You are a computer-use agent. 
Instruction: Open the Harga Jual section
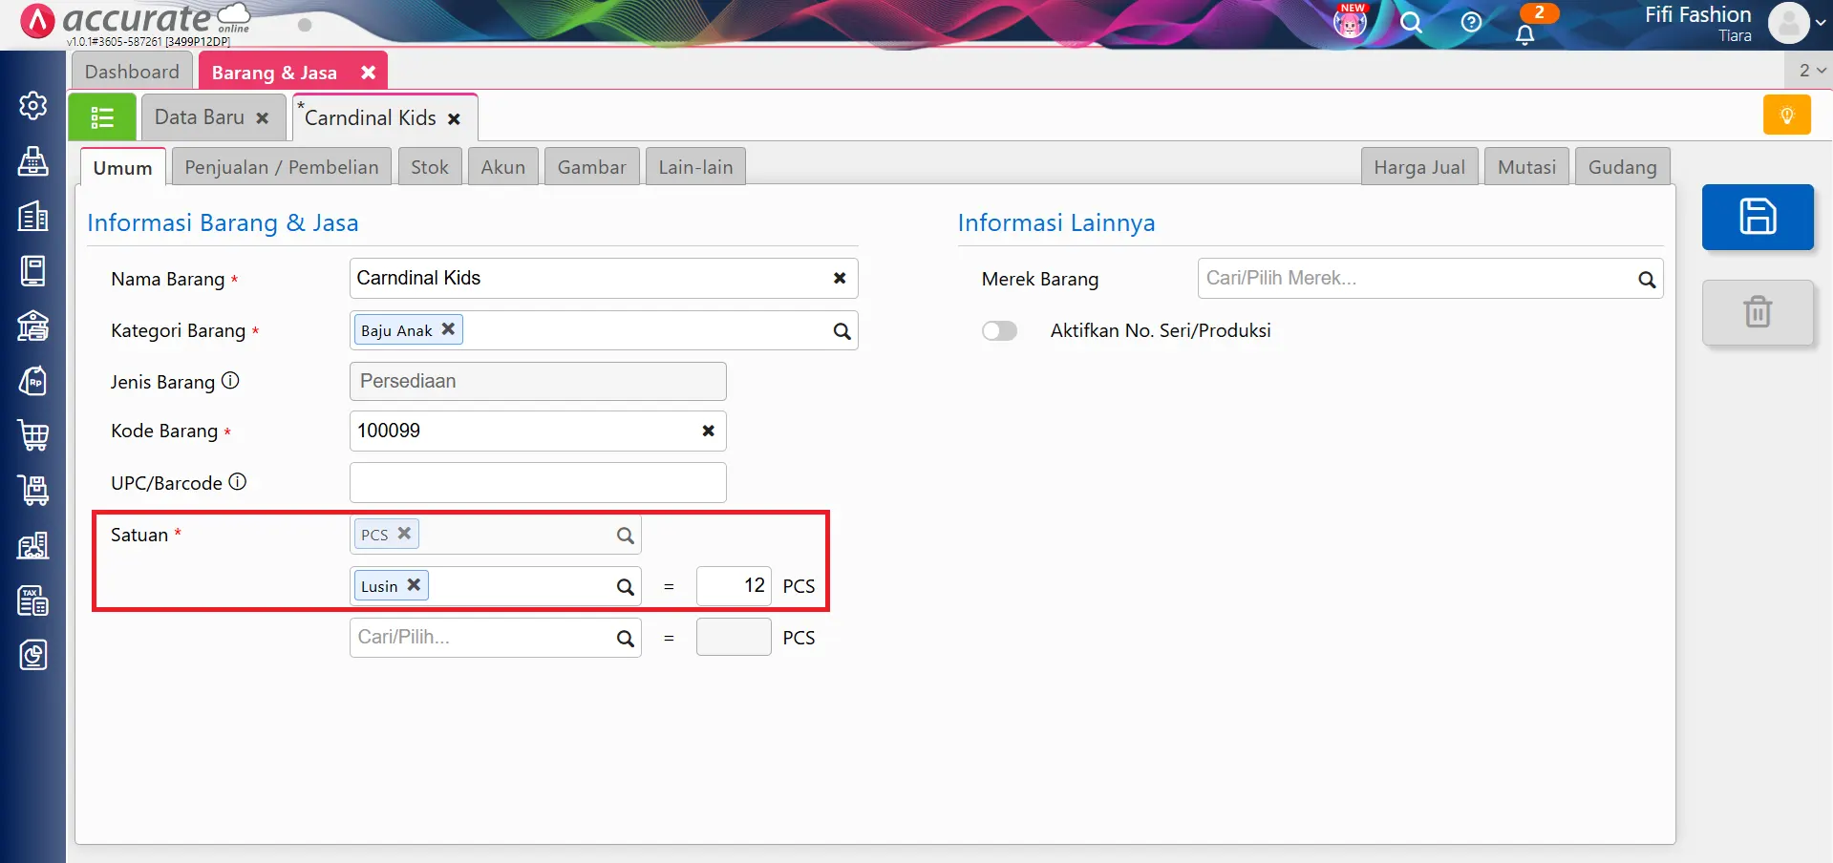click(x=1419, y=166)
